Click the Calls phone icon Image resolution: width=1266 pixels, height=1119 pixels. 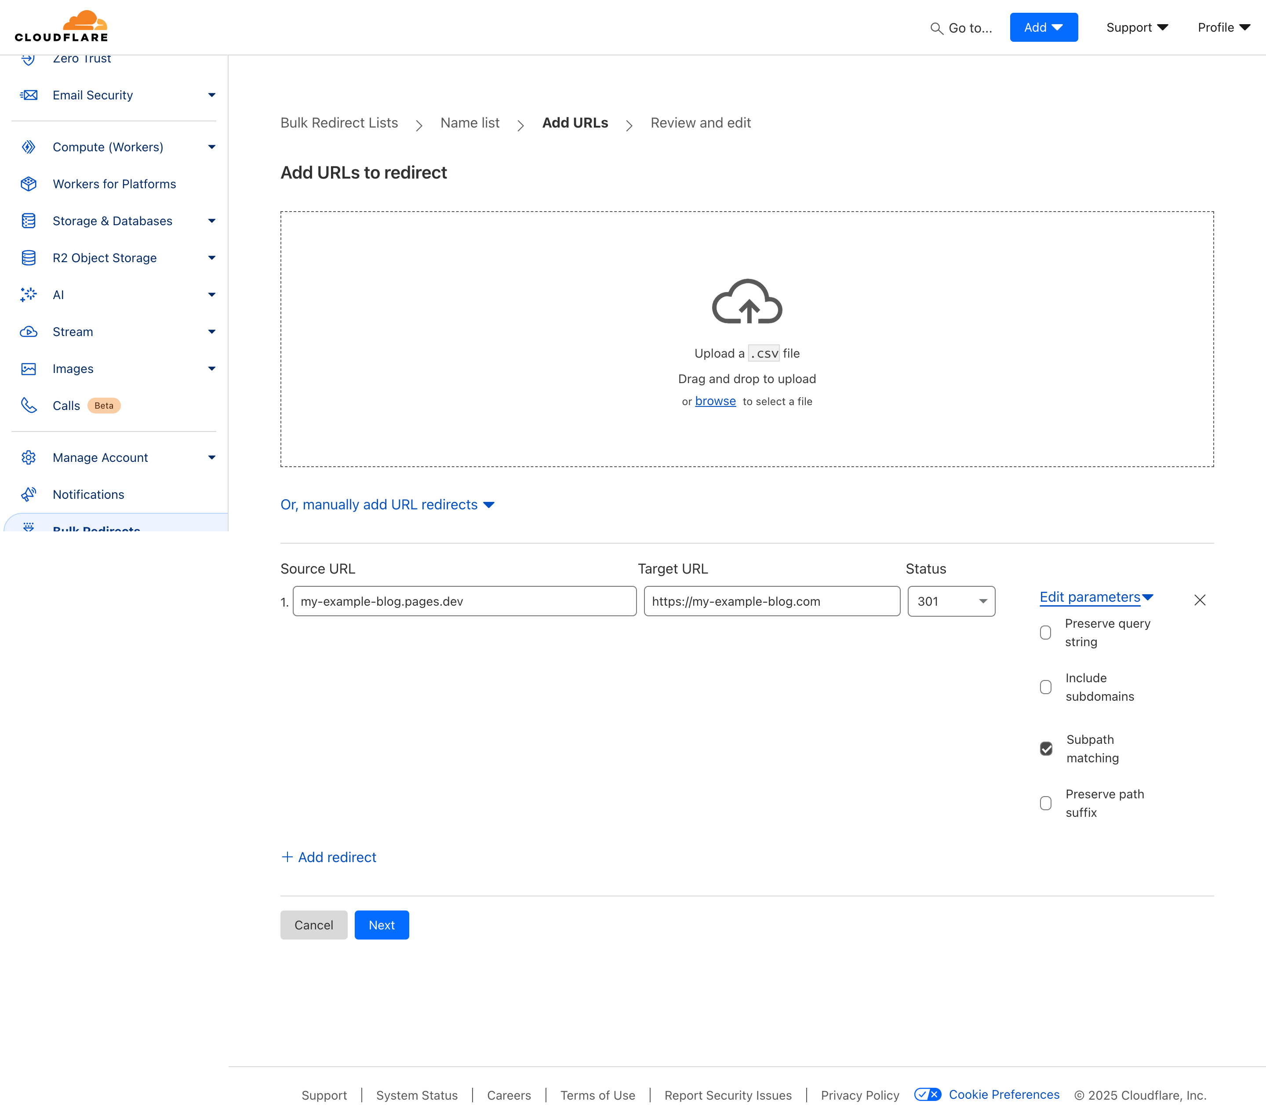[x=29, y=405]
